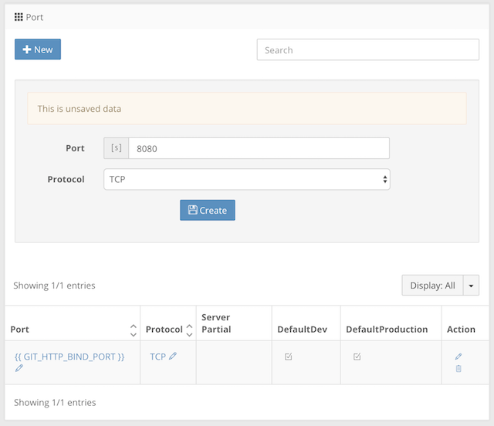This screenshot has height=426, width=494.
Task: Click the [s] prefix on Port field
Action: 117,148
